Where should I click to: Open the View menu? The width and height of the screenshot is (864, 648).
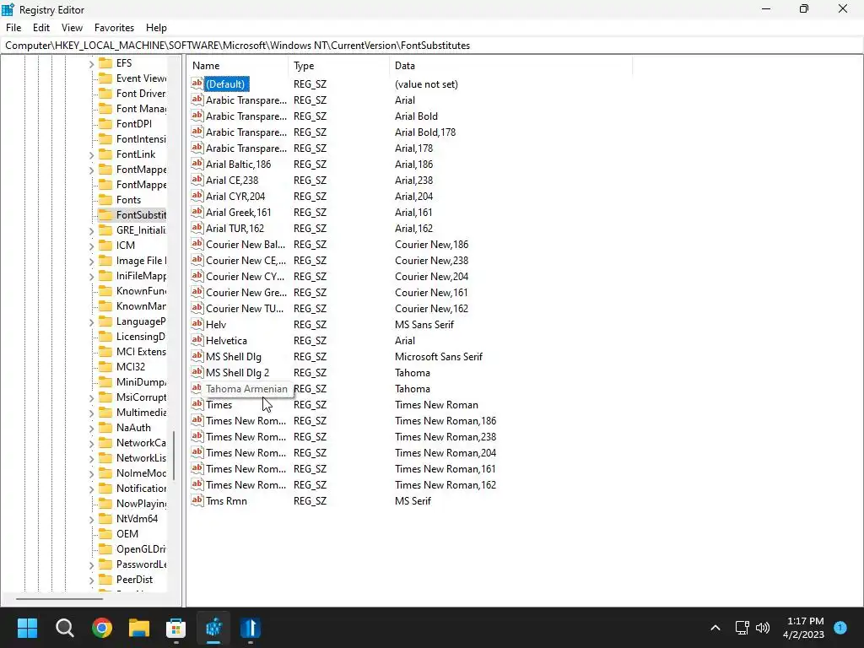(72, 28)
